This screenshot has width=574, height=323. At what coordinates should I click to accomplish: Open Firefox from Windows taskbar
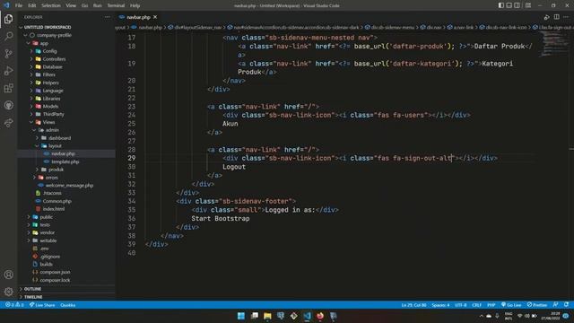click(x=320, y=316)
